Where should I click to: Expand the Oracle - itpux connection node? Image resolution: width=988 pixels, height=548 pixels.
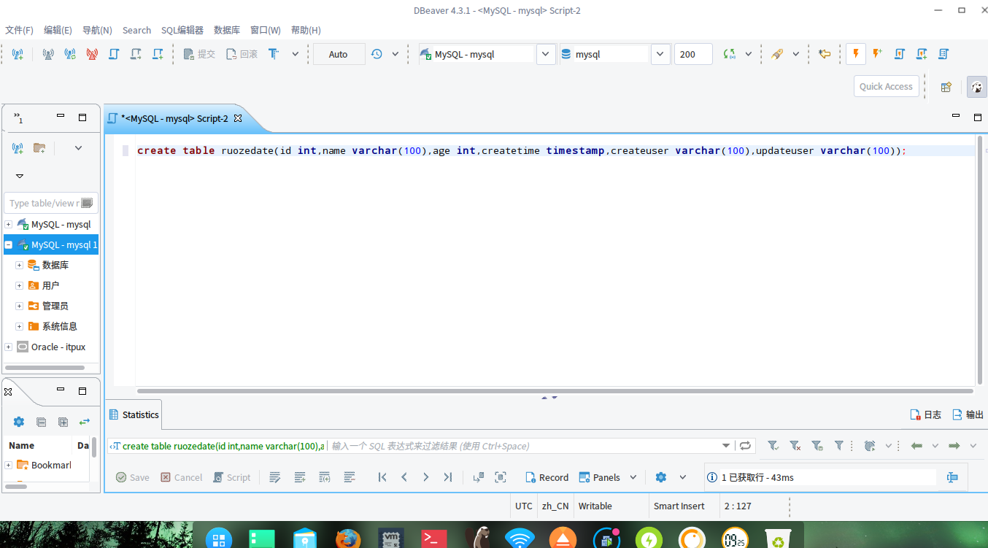9,347
